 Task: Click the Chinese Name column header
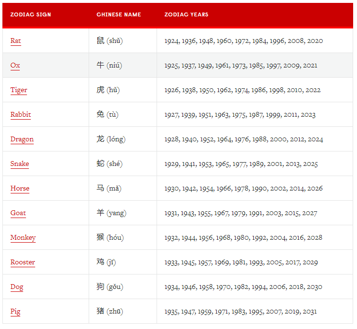[119, 14]
